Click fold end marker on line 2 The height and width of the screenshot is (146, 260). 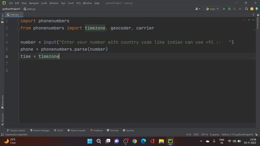click(19, 28)
